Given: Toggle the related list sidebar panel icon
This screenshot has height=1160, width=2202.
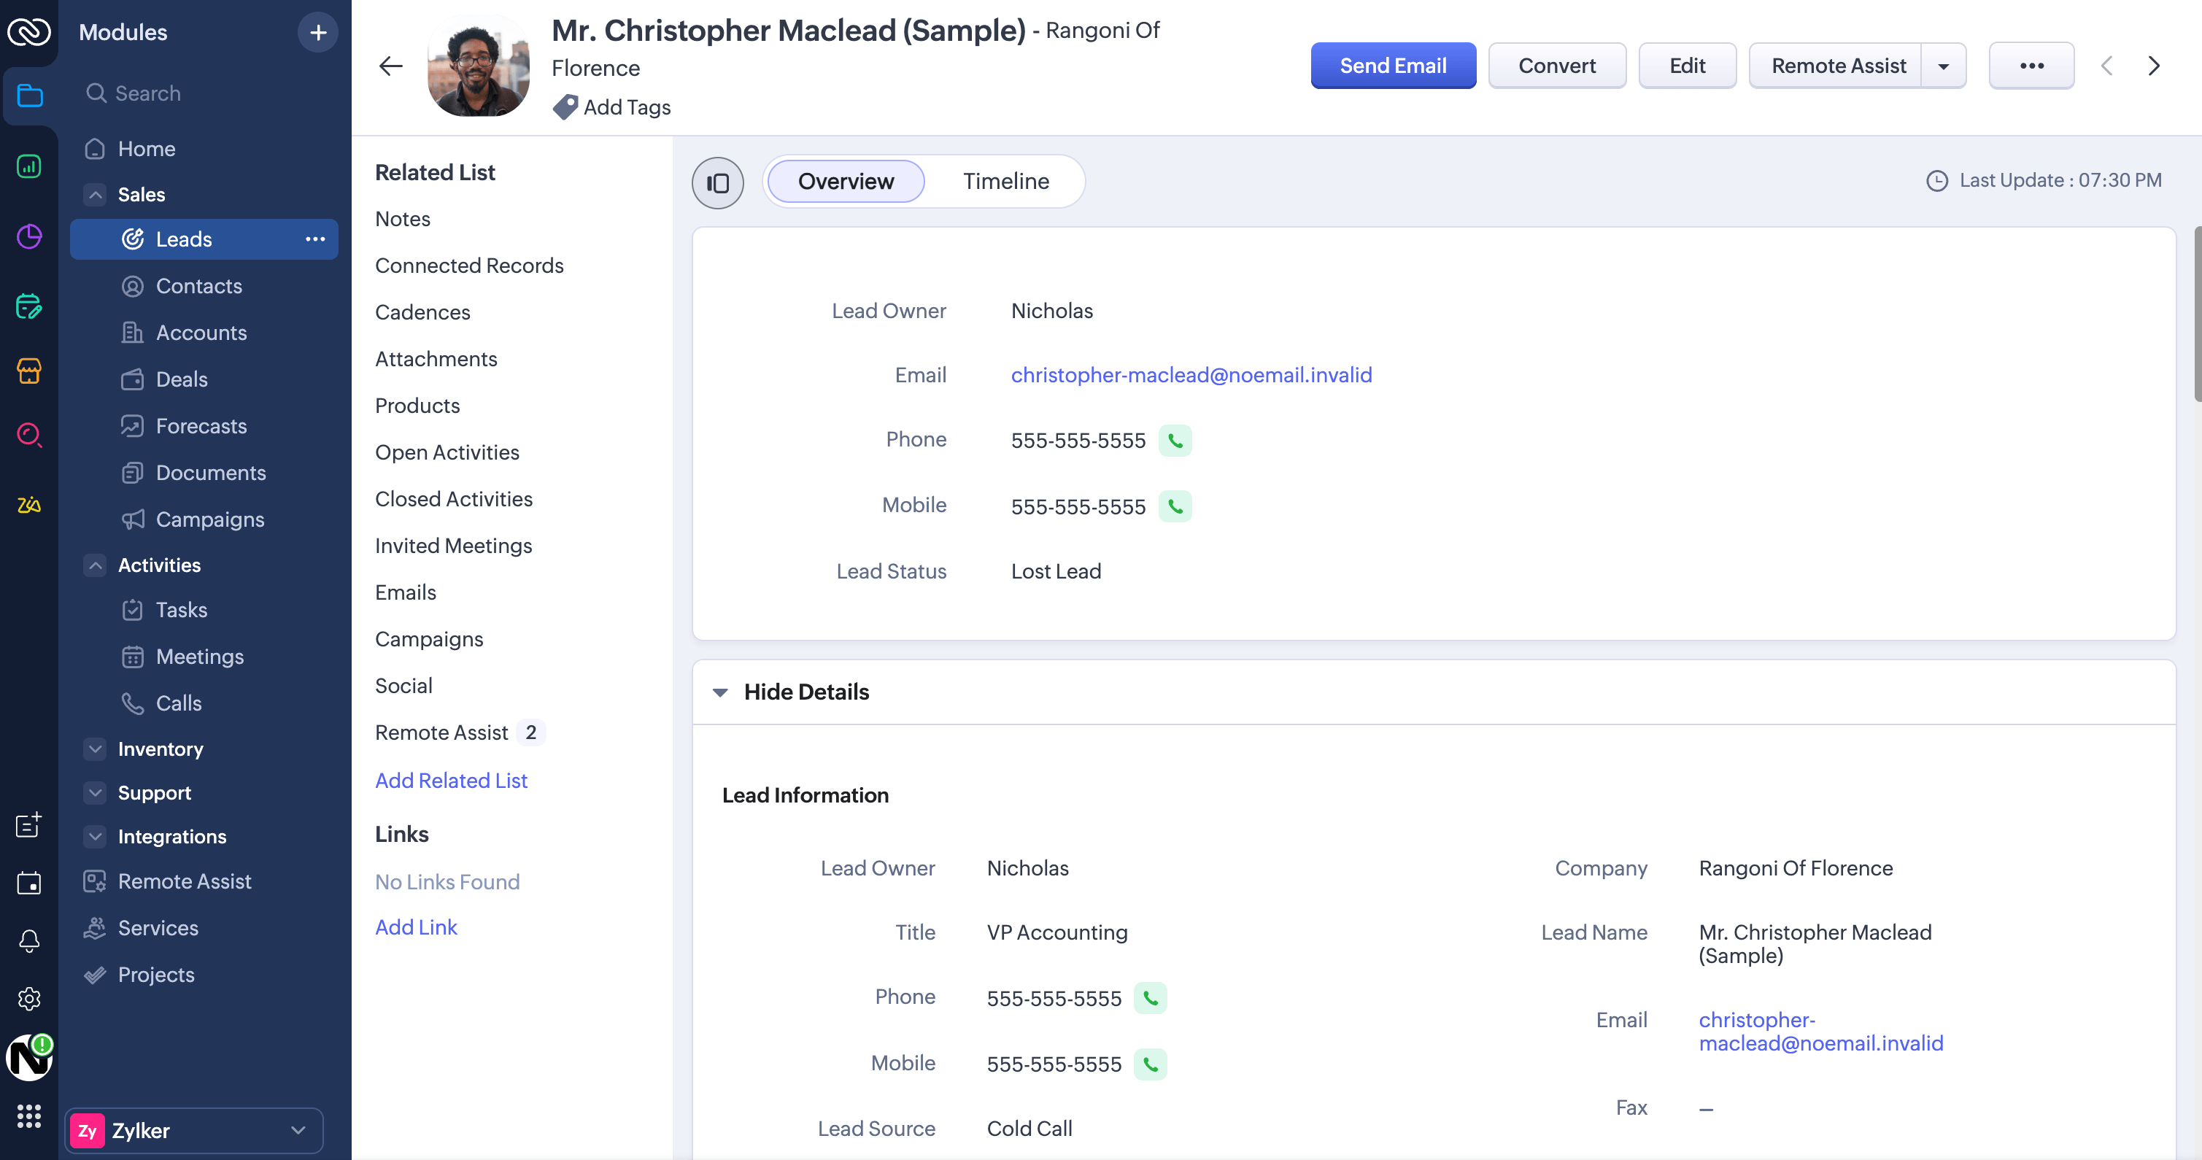Looking at the screenshot, I should point(717,182).
